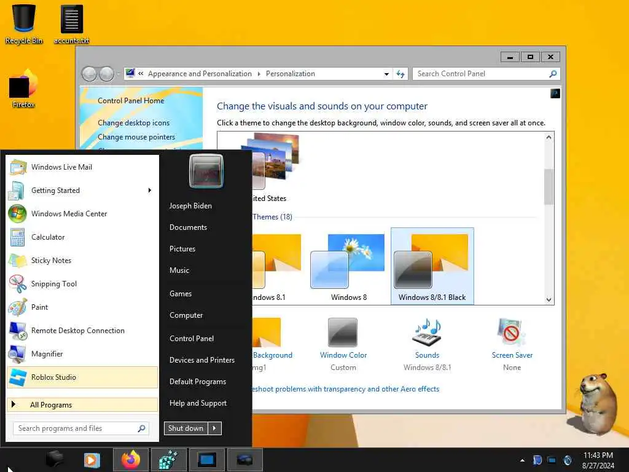Click the themes list scroll down arrow

click(x=549, y=299)
